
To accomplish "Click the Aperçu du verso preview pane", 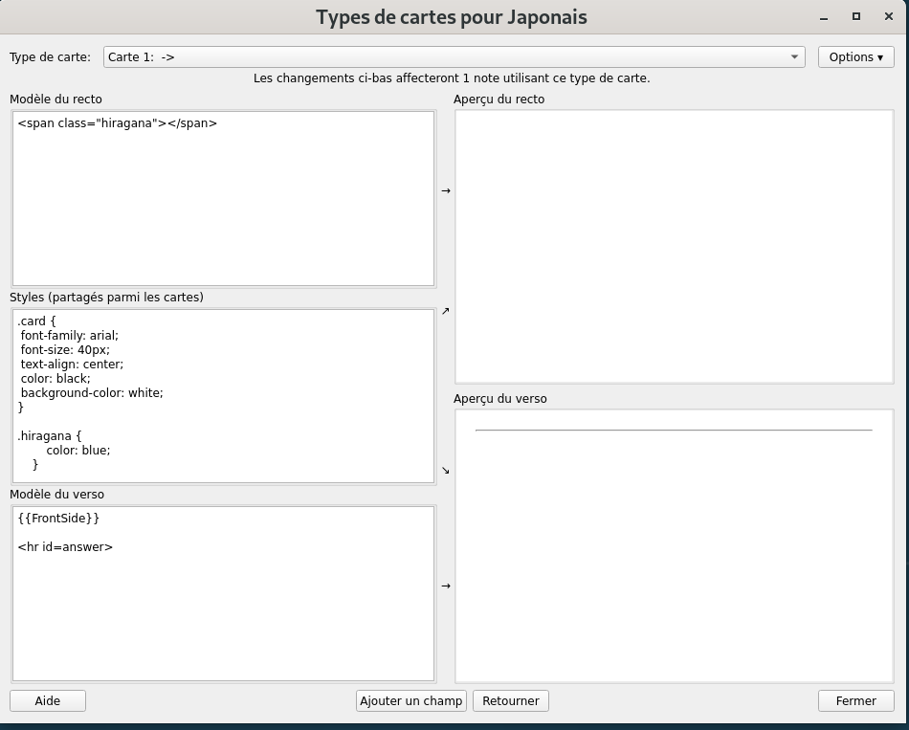I will click(x=674, y=555).
